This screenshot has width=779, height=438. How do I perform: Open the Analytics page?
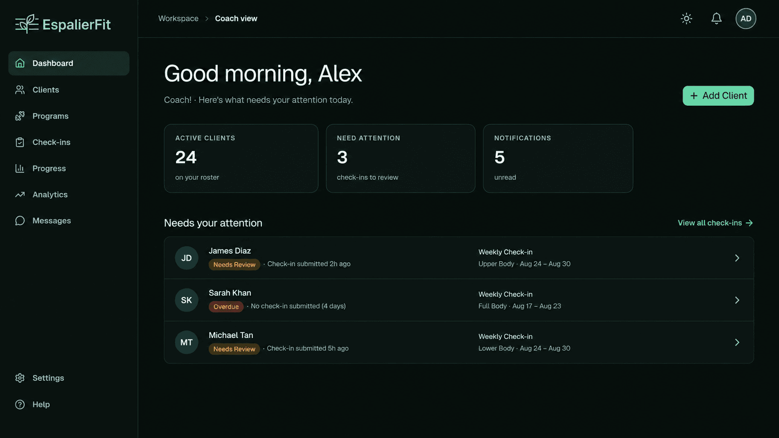click(69, 195)
